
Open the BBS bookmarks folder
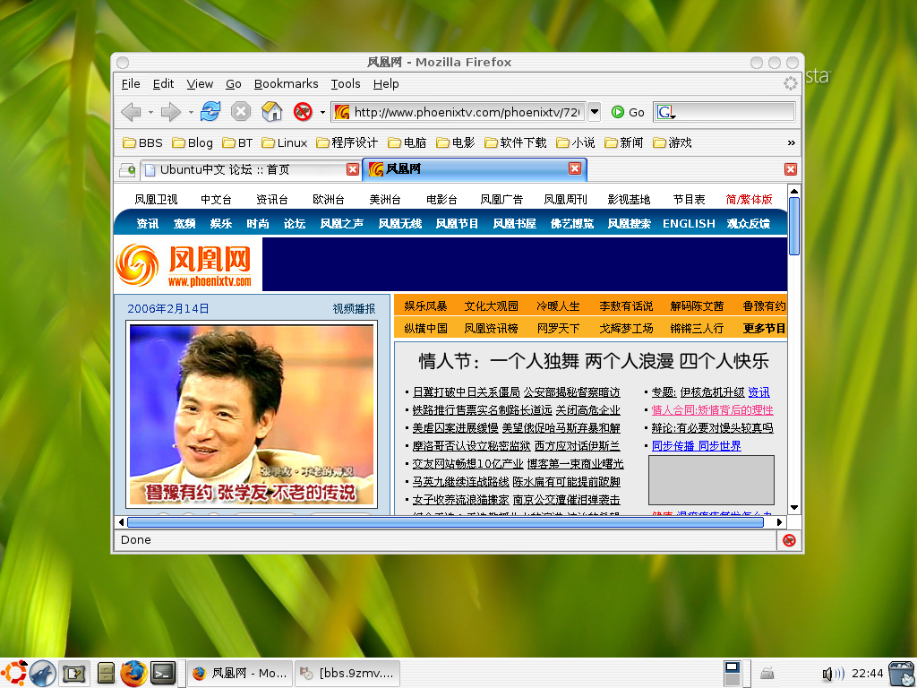pyautogui.click(x=142, y=142)
